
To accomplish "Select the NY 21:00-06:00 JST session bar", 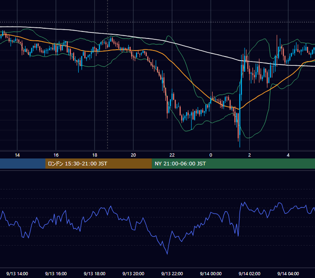I will click(x=233, y=164).
